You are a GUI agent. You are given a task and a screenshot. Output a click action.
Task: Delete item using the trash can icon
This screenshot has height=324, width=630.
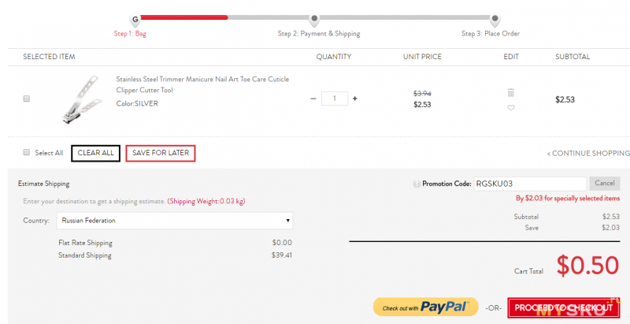coord(510,93)
